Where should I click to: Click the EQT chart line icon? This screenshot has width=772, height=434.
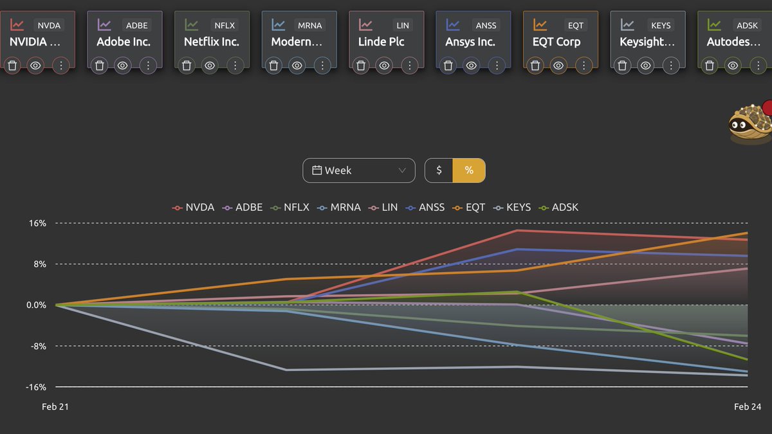pos(540,25)
